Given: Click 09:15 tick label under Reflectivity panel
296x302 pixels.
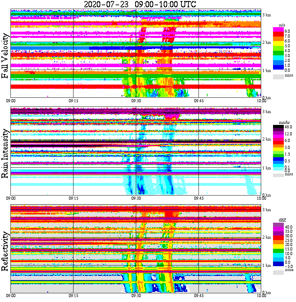Looking at the screenshot, I should coord(73,296).
